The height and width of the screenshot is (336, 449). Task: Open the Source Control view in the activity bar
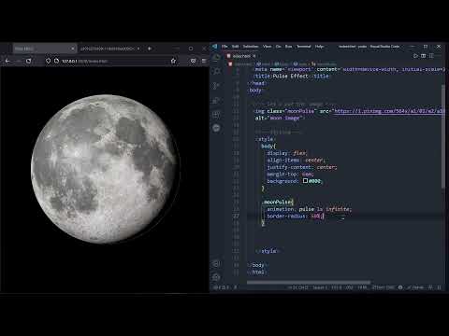[216, 86]
